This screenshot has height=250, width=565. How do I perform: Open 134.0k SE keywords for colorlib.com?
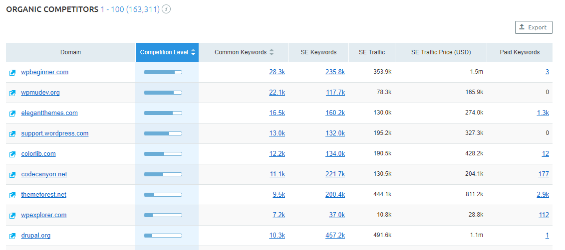pos(335,154)
